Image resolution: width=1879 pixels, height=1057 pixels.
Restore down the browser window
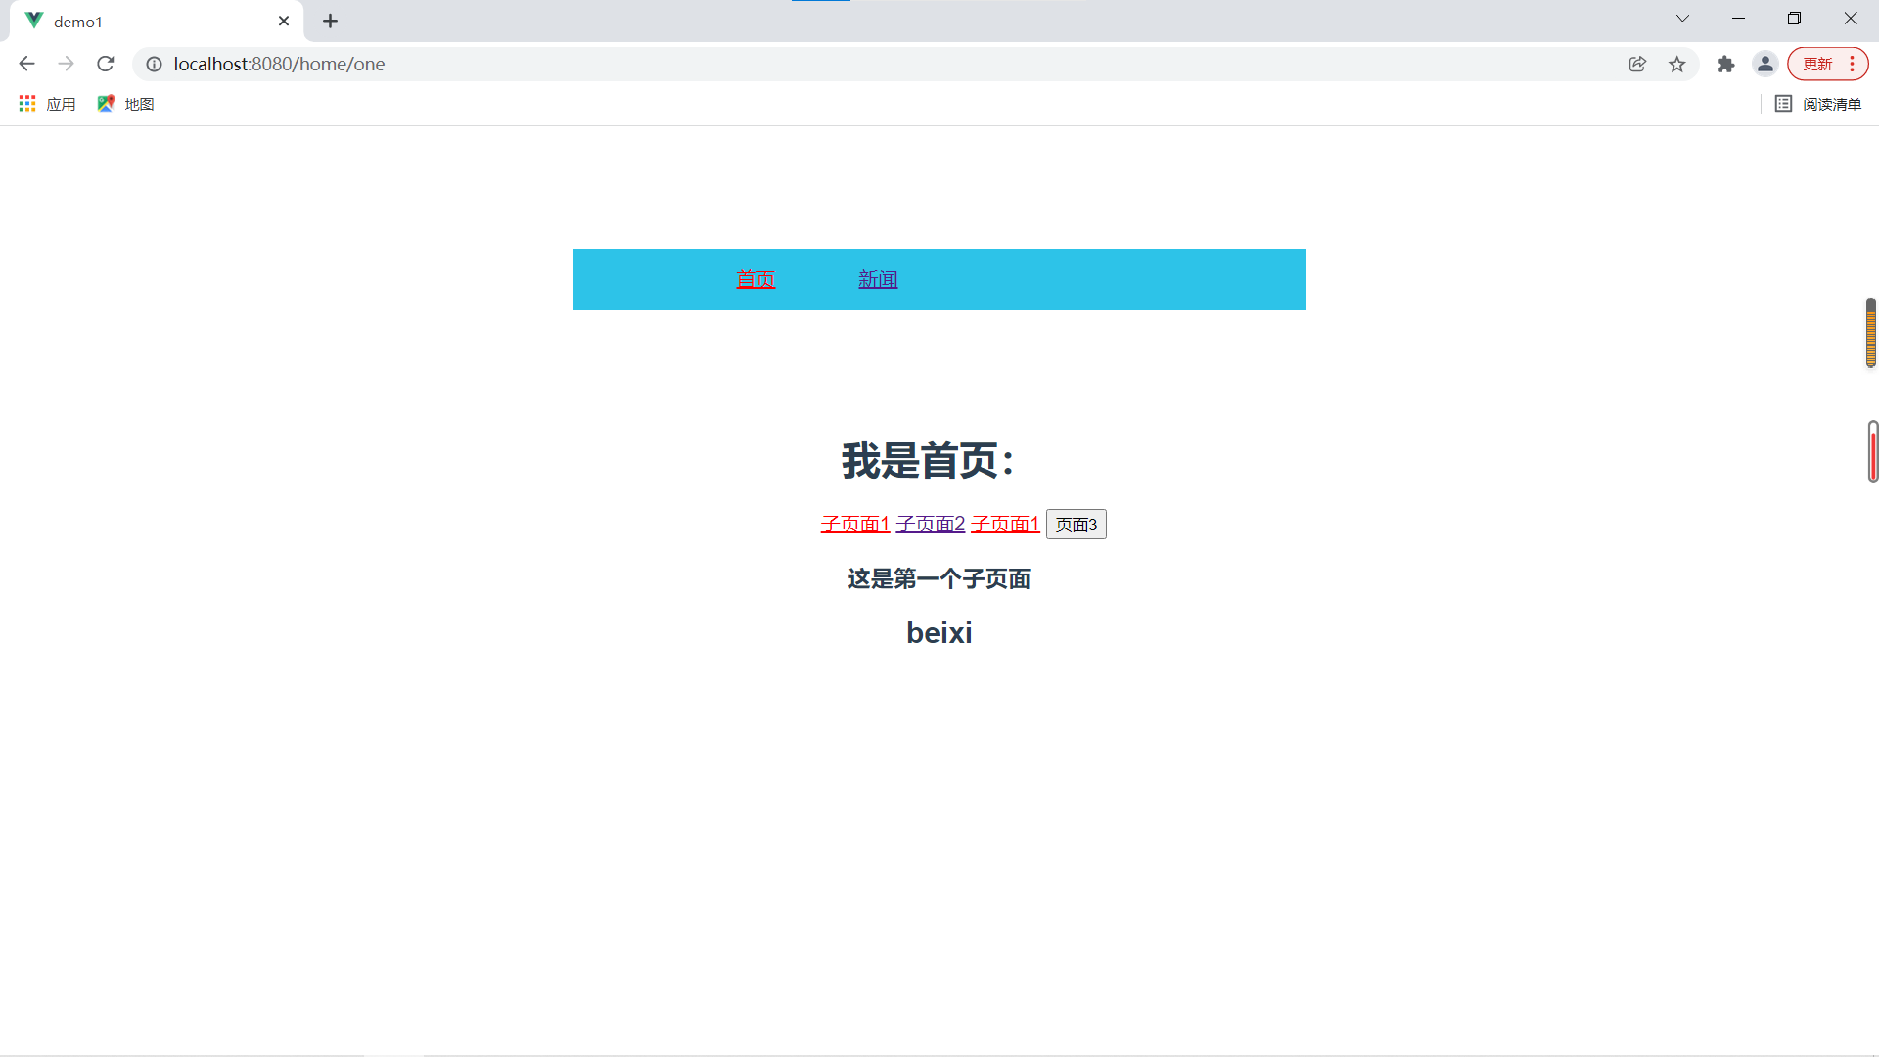(x=1794, y=19)
